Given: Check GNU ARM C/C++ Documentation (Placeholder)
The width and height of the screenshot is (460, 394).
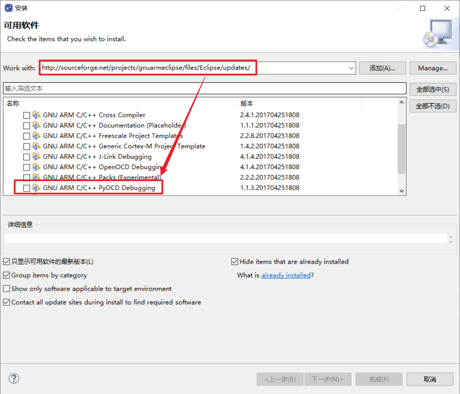Looking at the screenshot, I should (x=27, y=126).
